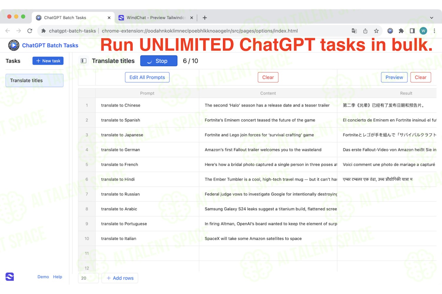Add rows with the Add rows button
442x294 pixels.
120,278
